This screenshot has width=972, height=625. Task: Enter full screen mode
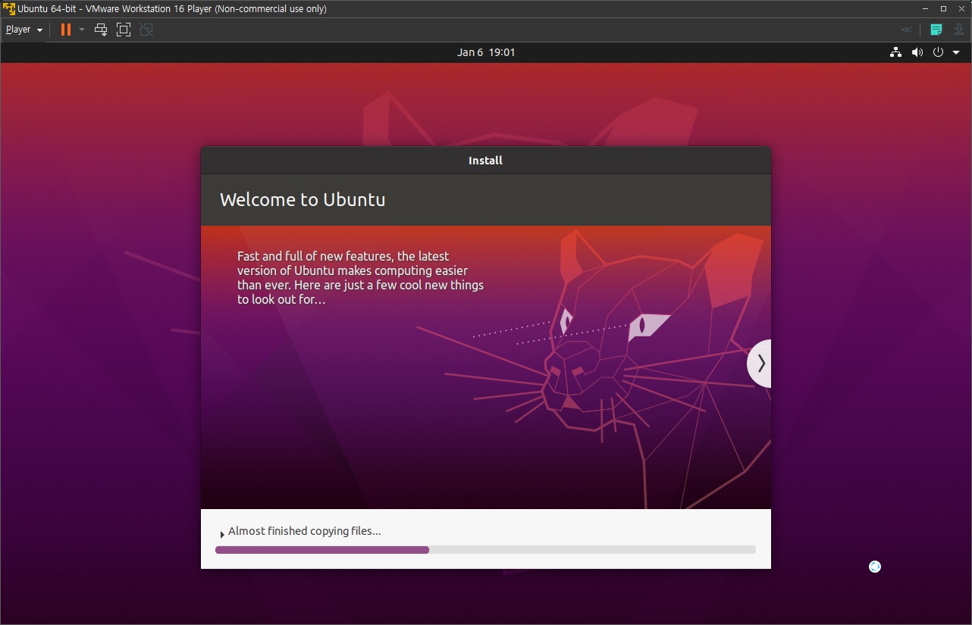(x=124, y=30)
